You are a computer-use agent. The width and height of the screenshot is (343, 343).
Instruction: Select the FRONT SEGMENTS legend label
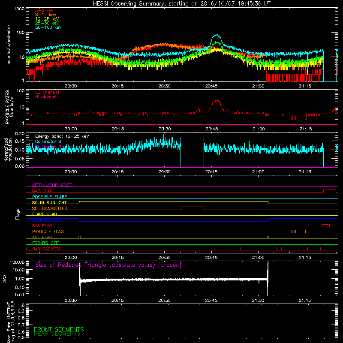click(x=59, y=329)
